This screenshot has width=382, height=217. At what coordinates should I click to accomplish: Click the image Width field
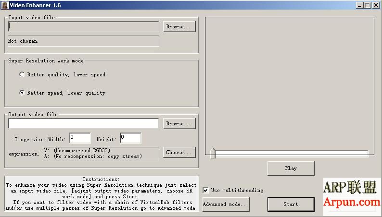(x=80, y=138)
